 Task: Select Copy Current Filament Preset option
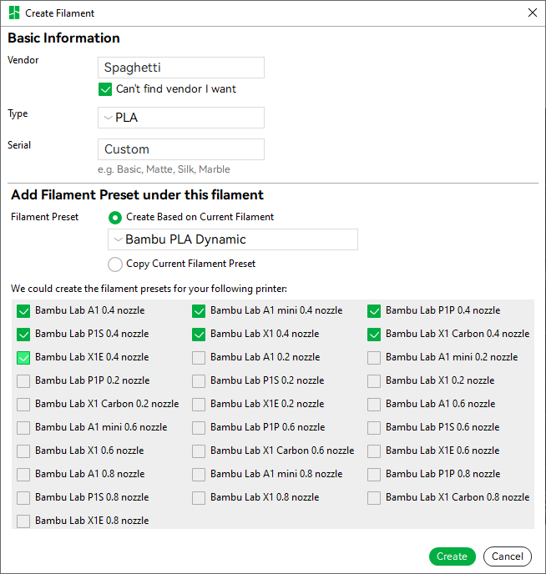click(115, 264)
